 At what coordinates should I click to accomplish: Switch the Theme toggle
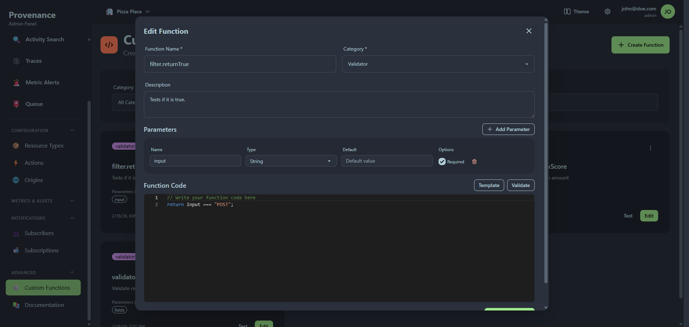point(576,11)
